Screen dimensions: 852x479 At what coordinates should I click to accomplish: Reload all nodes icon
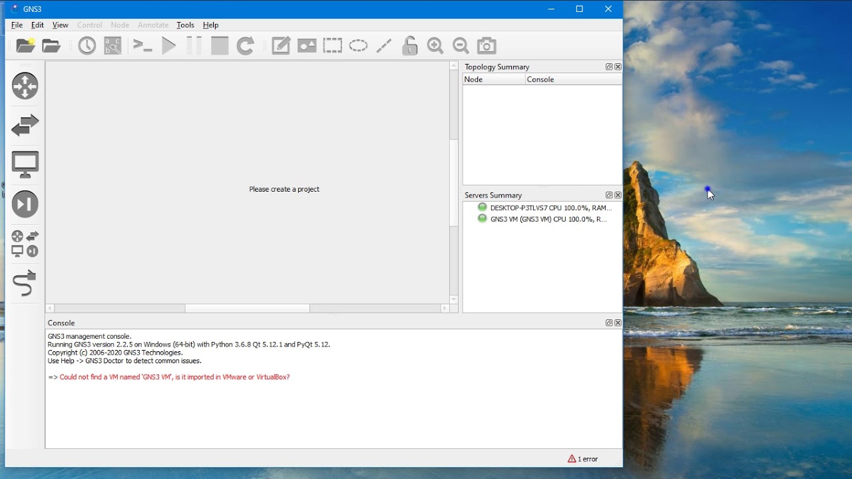[246, 45]
